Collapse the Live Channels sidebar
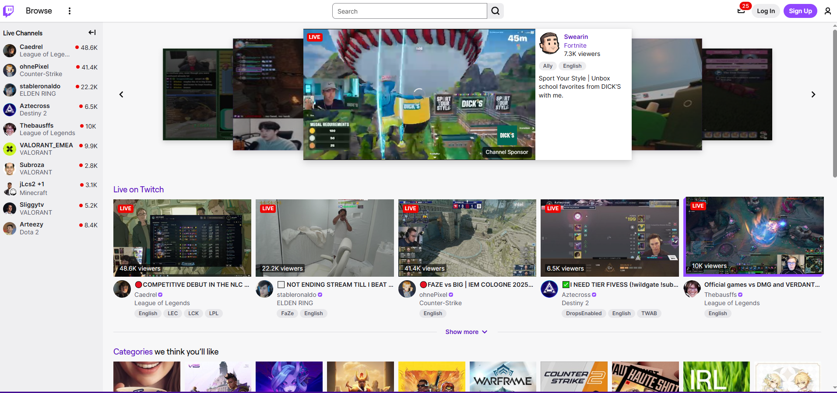The height and width of the screenshot is (393, 837). click(x=92, y=32)
